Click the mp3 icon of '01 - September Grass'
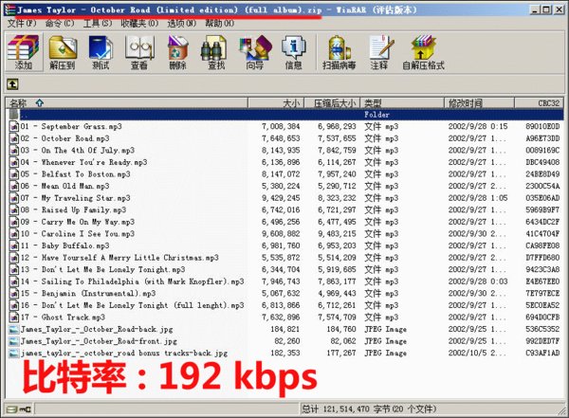The height and width of the screenshot is (418, 569). coord(14,127)
